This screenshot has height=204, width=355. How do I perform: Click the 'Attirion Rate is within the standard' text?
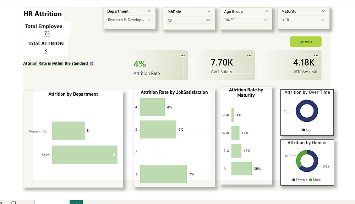click(55, 63)
